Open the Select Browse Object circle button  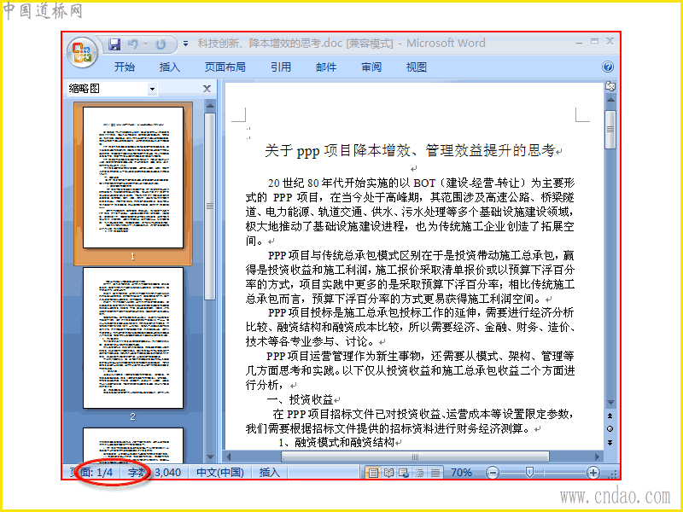pos(610,429)
